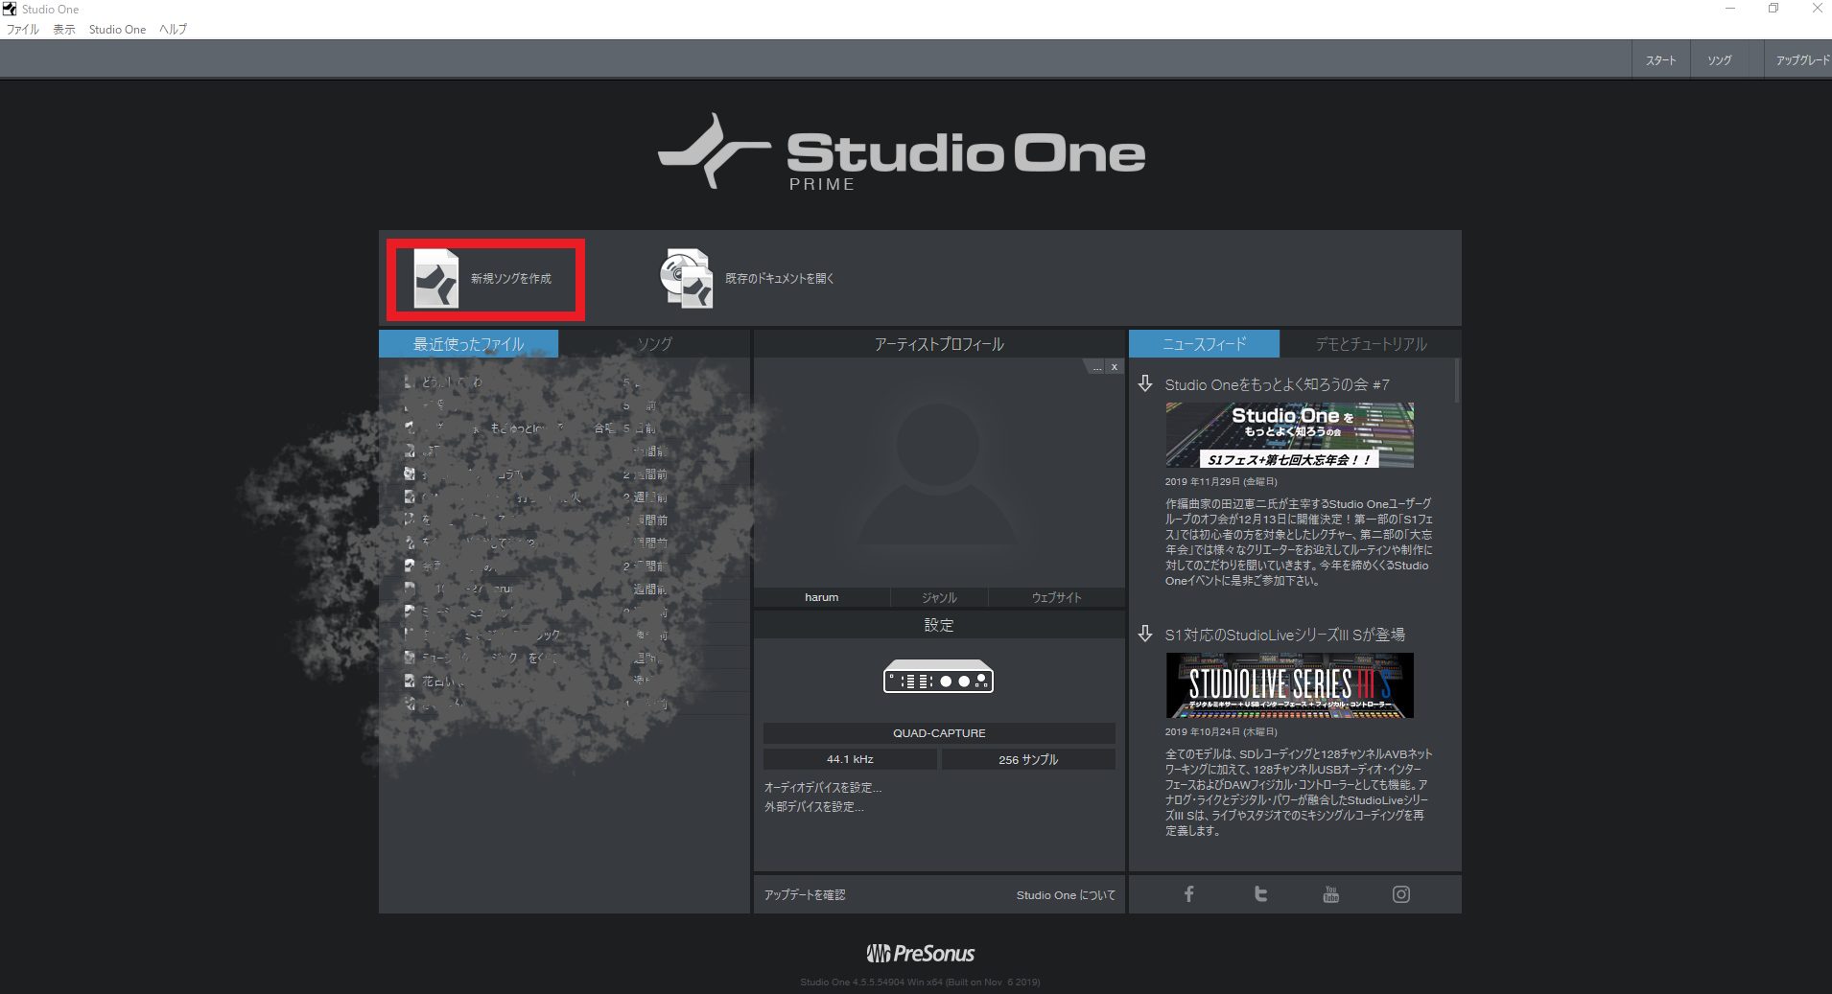Click the harum artist name field
The image size is (1832, 994).
click(x=821, y=597)
